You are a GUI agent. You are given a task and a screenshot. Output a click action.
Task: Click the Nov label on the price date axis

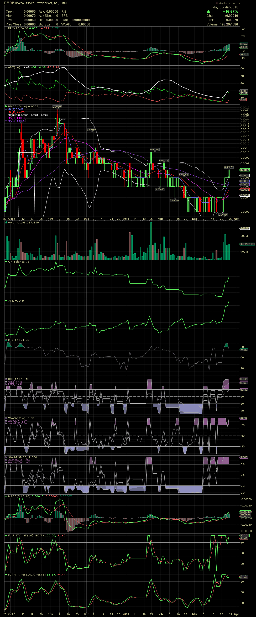(x=50, y=219)
